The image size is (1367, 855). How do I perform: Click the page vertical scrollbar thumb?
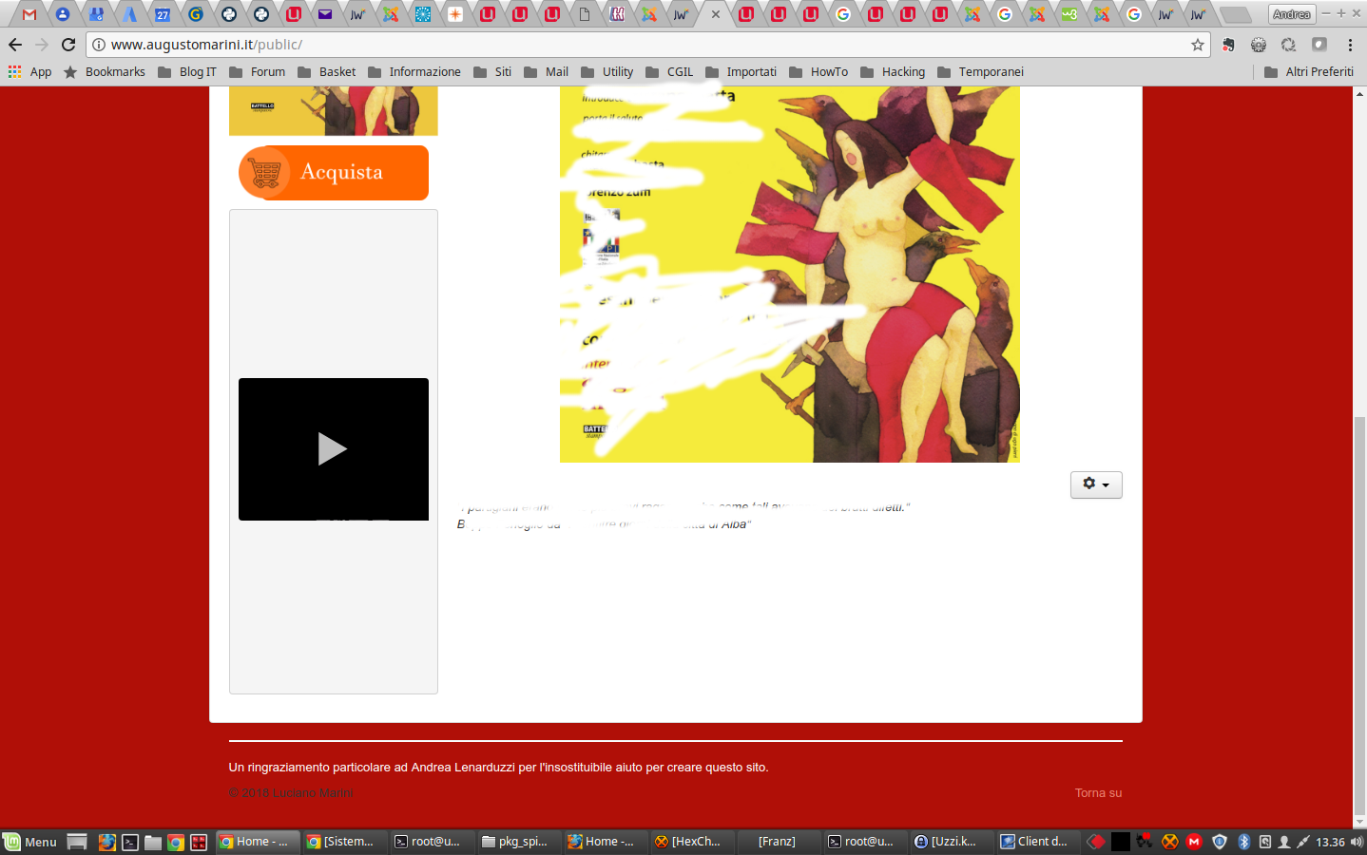(x=1359, y=615)
